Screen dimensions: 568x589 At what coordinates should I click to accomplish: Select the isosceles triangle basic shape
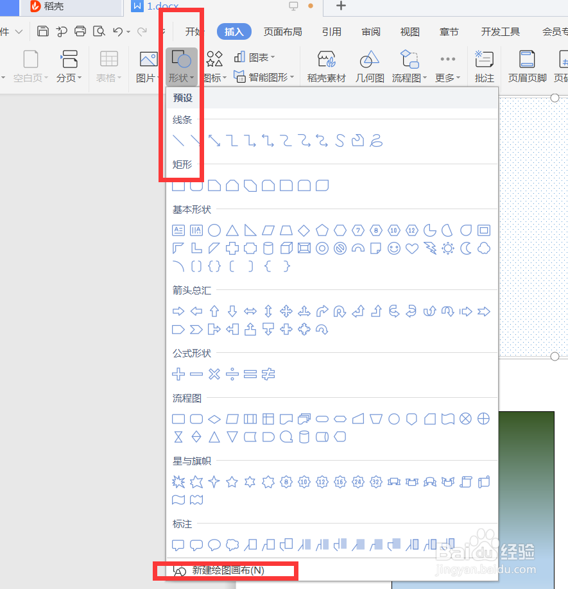pyautogui.click(x=232, y=230)
